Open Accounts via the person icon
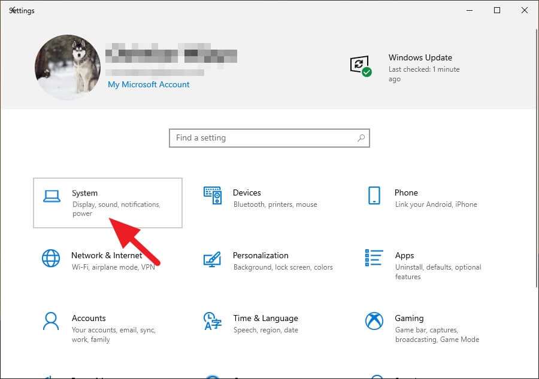Screen dimensions: 539x379 (x=51, y=322)
